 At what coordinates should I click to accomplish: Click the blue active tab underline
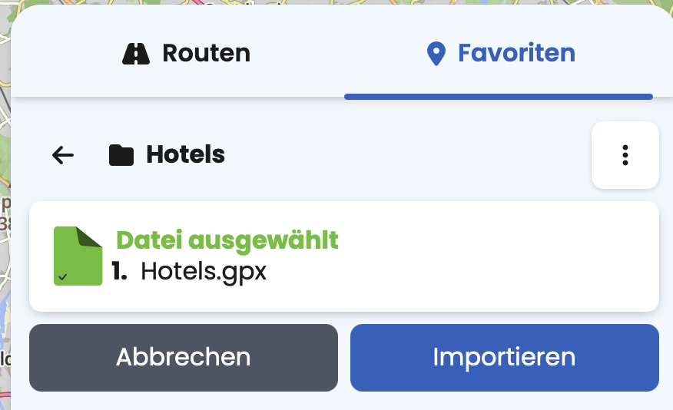499,97
